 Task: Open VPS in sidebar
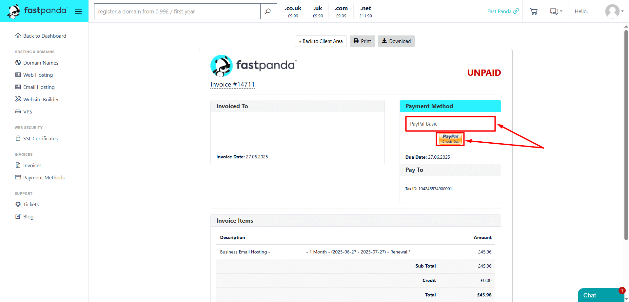pyautogui.click(x=24, y=111)
